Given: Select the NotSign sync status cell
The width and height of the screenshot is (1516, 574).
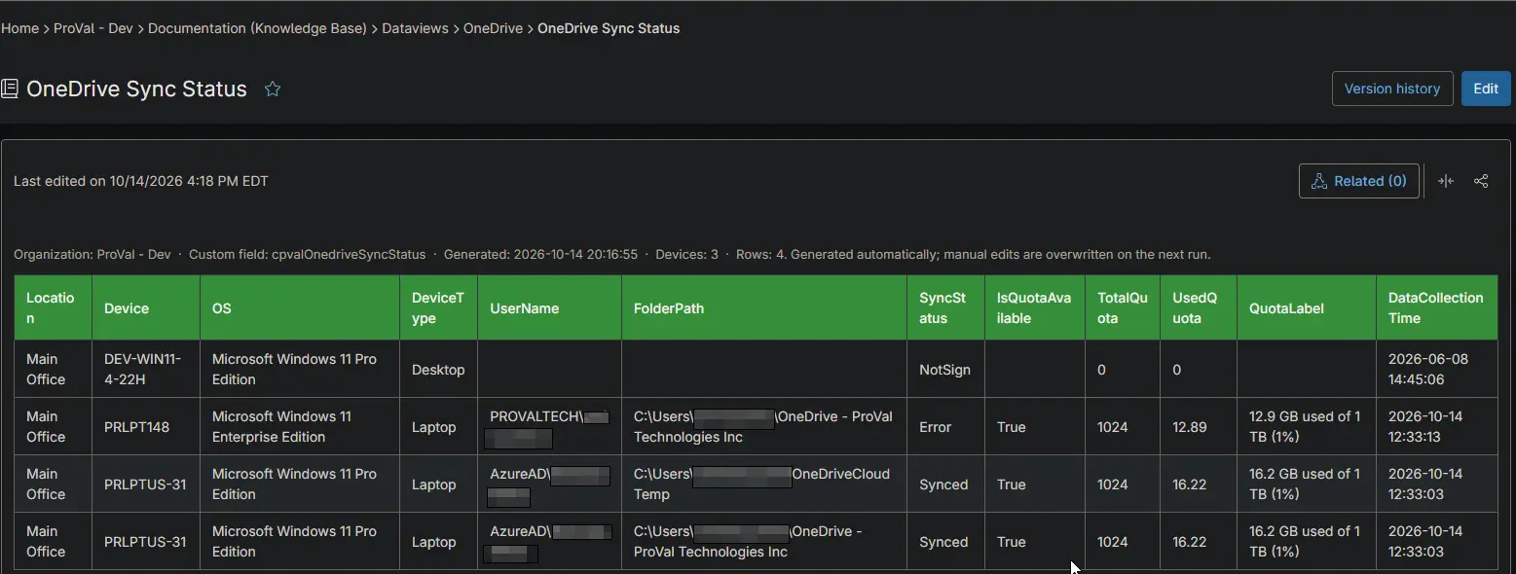Looking at the screenshot, I should 946,369.
